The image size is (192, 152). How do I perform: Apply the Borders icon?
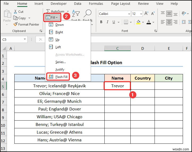pos(126,22)
